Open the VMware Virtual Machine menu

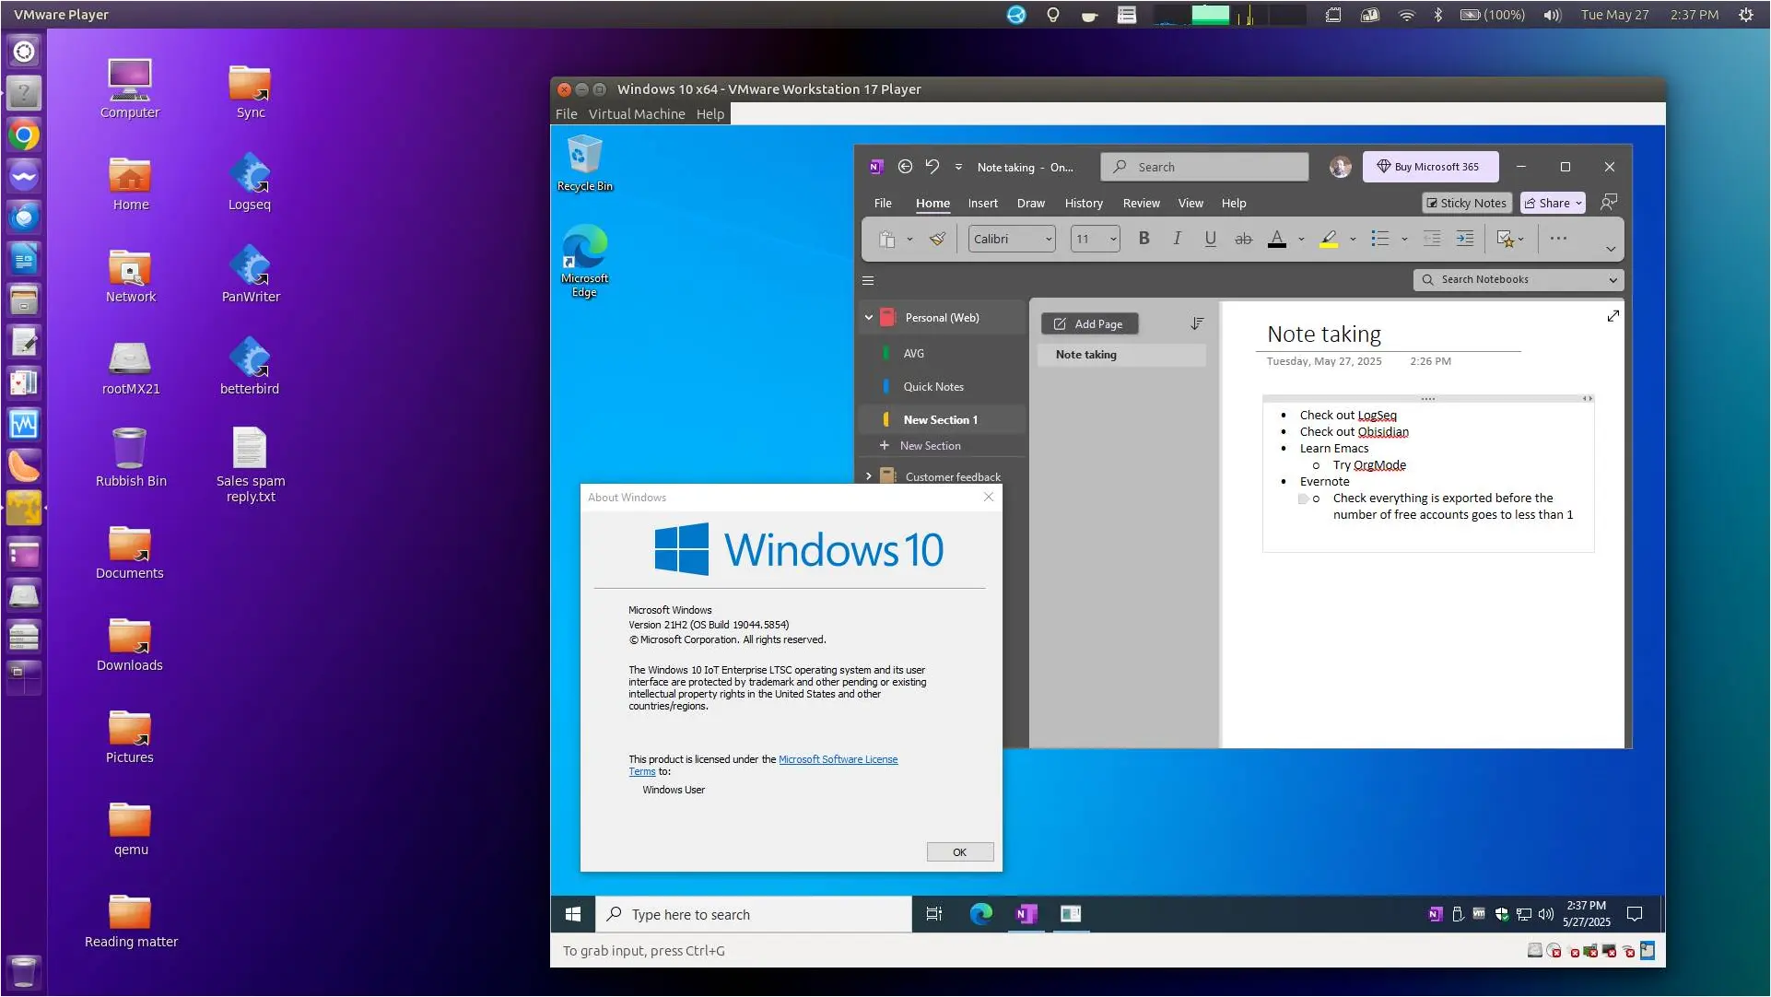(637, 114)
